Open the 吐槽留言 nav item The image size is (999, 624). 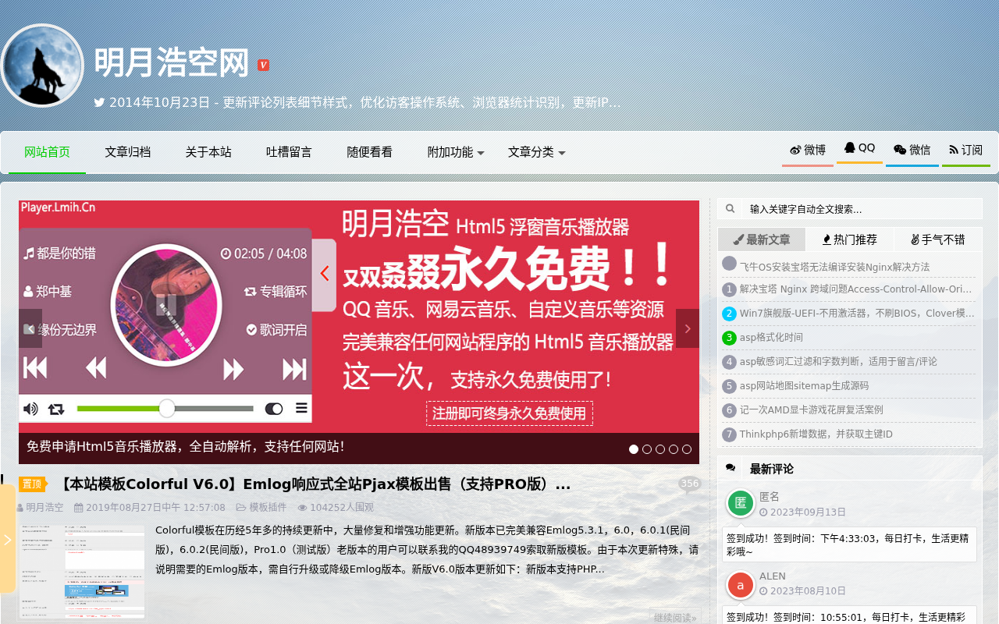(289, 152)
